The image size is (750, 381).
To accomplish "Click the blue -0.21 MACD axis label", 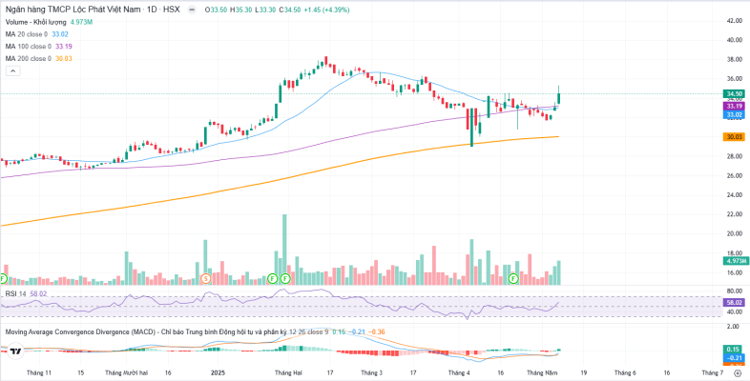I will [734, 357].
